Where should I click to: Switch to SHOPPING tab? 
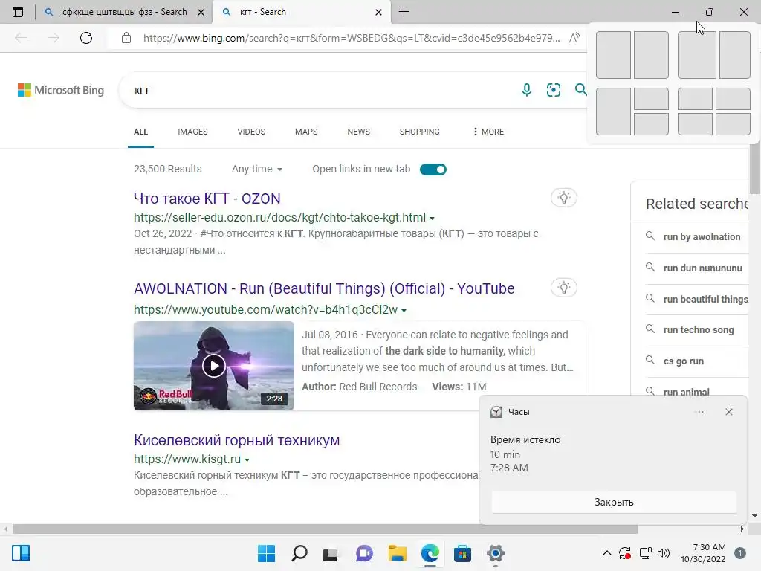[420, 132]
